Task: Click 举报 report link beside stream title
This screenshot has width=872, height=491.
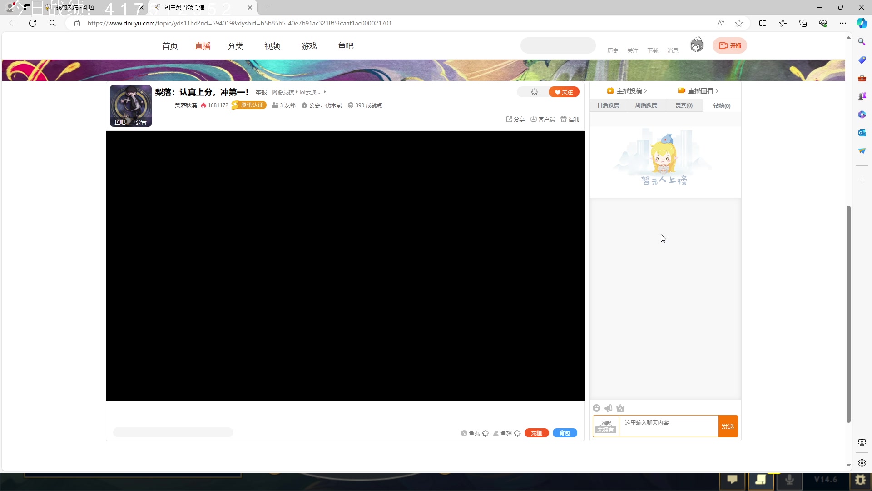Action: coord(261,92)
